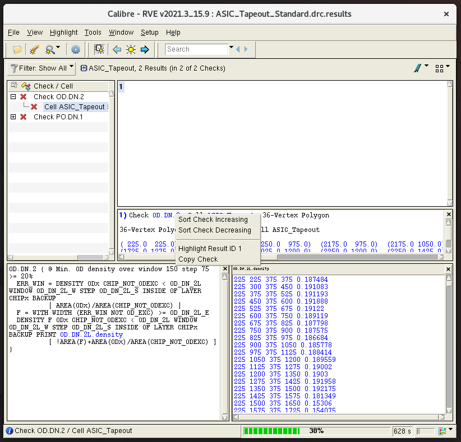Click density row 225 225 375 375 0.187484
461x442 pixels.
click(x=280, y=280)
